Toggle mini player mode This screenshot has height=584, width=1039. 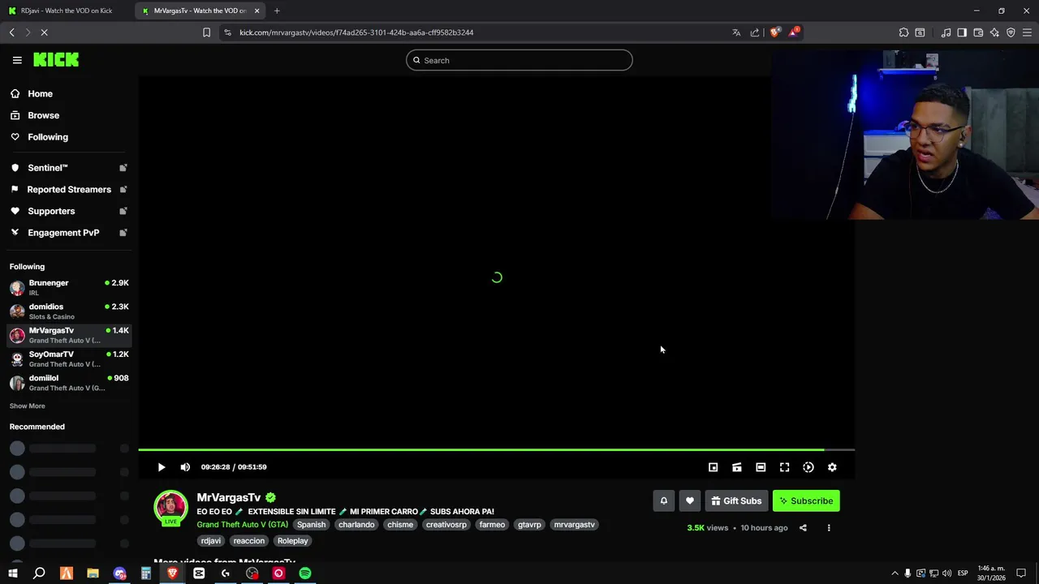713,467
